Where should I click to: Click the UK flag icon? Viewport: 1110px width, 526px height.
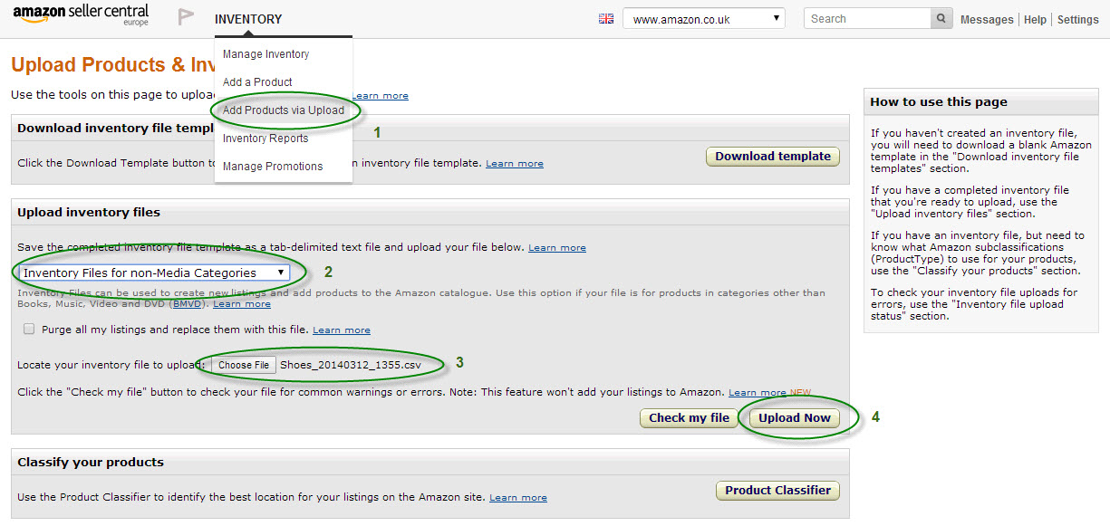pos(606,19)
